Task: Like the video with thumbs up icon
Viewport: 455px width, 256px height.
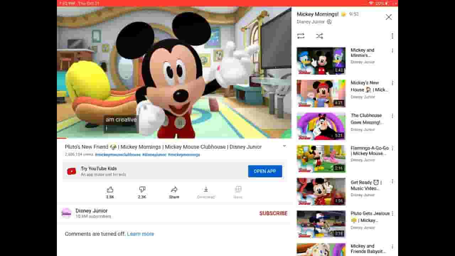Action: pyautogui.click(x=110, y=190)
